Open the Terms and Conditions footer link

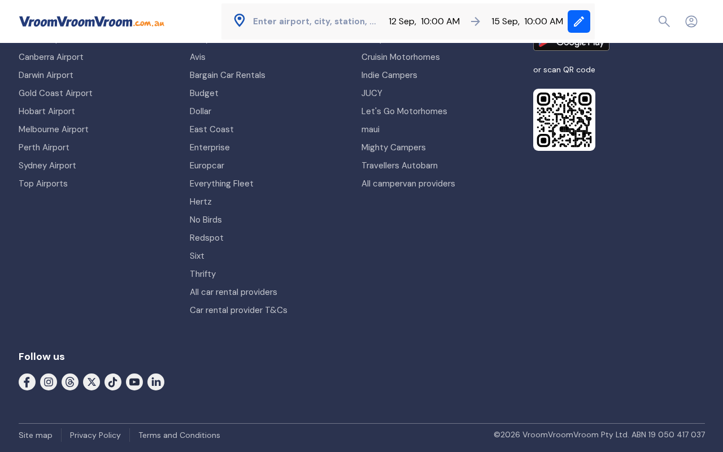179,435
